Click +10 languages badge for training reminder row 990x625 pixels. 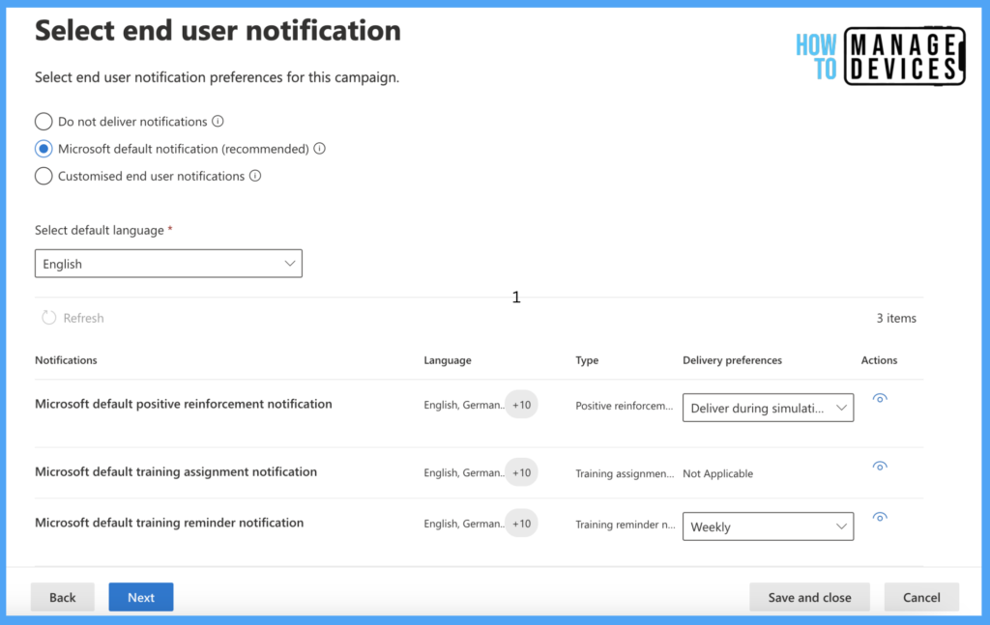[x=521, y=524]
